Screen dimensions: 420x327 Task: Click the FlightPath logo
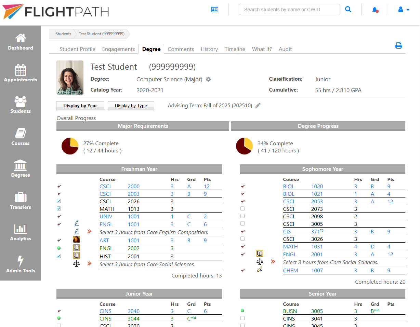coord(56,12)
